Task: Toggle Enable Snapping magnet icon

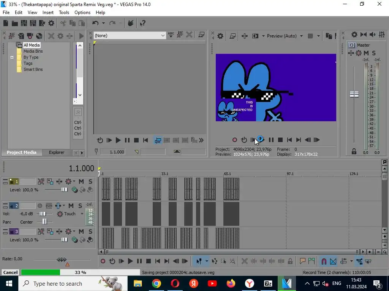Action: (x=324, y=261)
